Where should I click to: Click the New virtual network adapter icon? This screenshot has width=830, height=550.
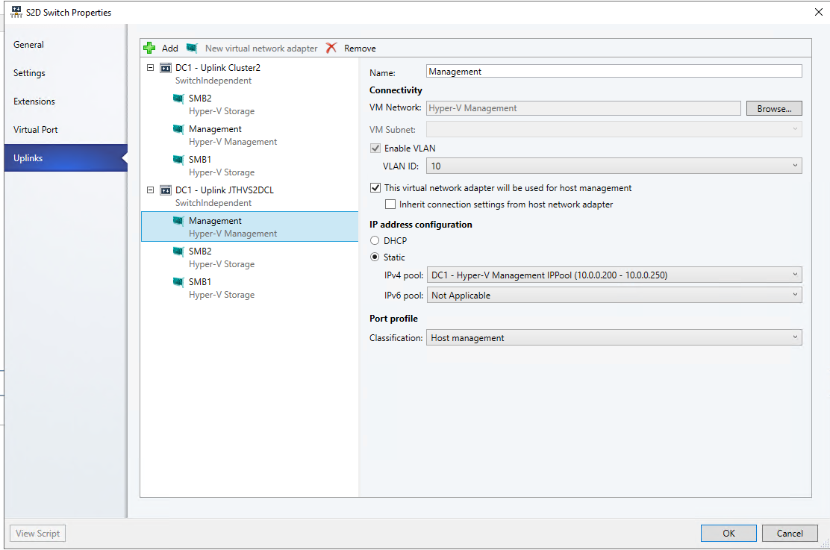193,47
